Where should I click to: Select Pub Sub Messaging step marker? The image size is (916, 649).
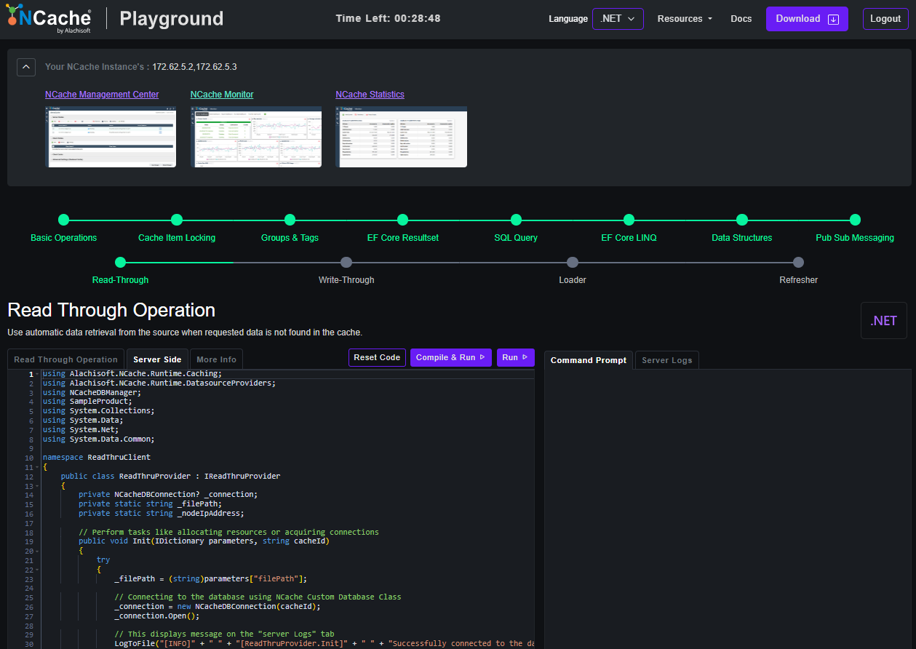855,220
